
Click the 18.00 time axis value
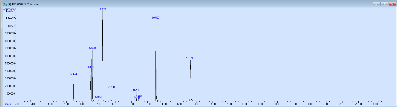(x=277, y=104)
